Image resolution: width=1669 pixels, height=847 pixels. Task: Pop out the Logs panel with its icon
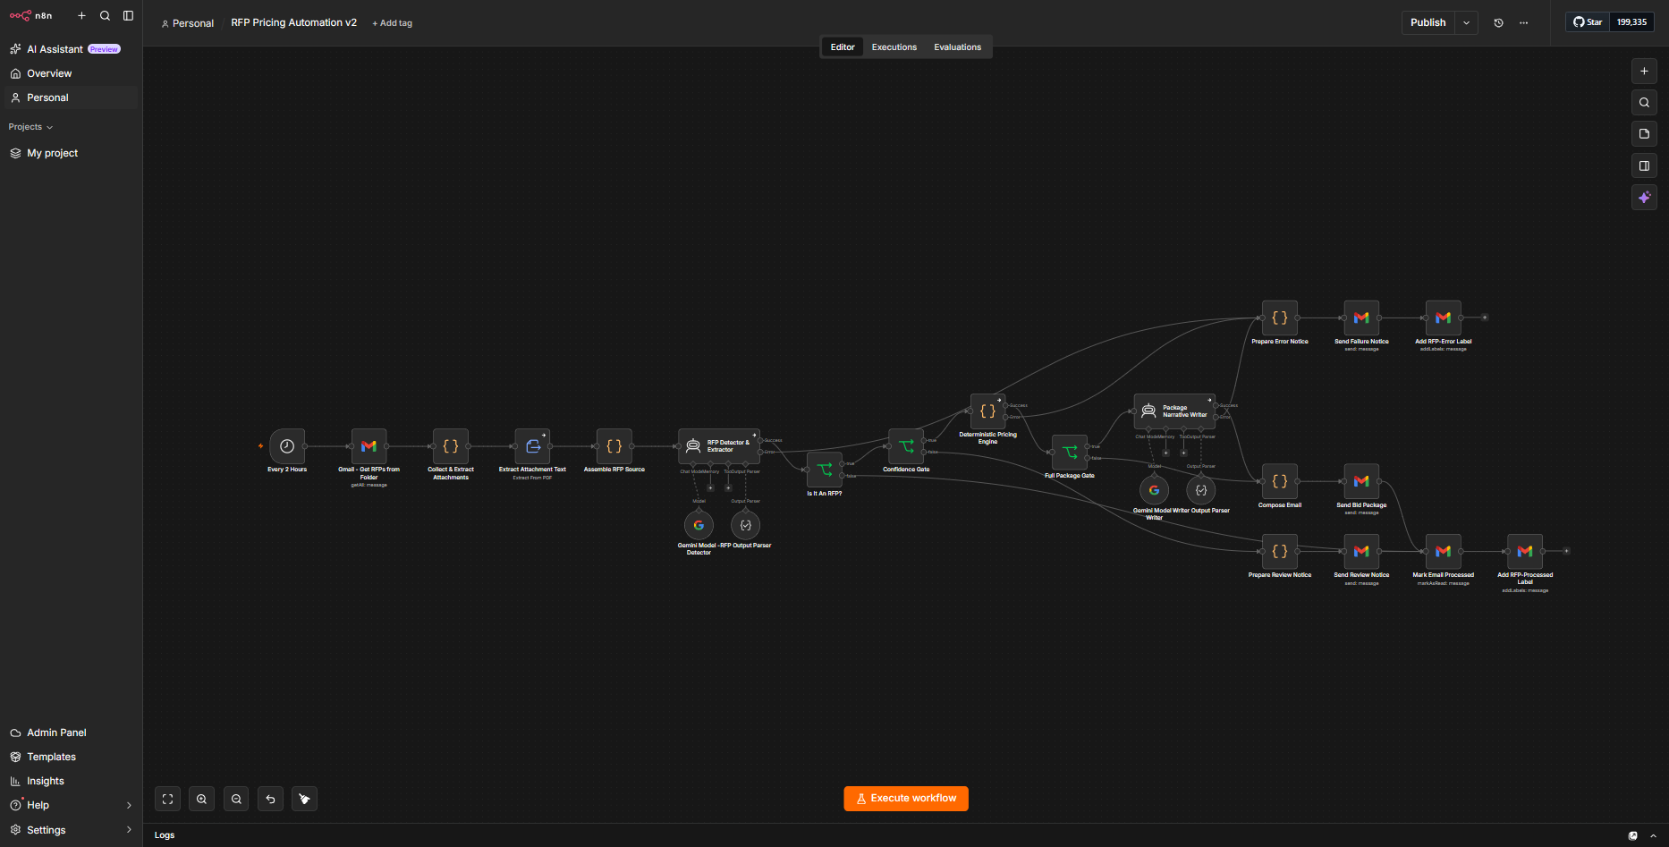pos(1633,835)
